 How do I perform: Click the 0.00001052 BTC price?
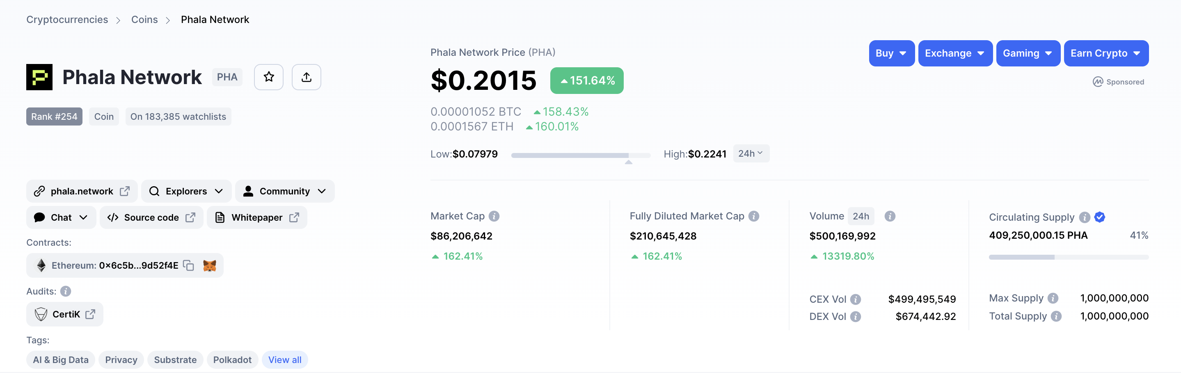coord(476,112)
